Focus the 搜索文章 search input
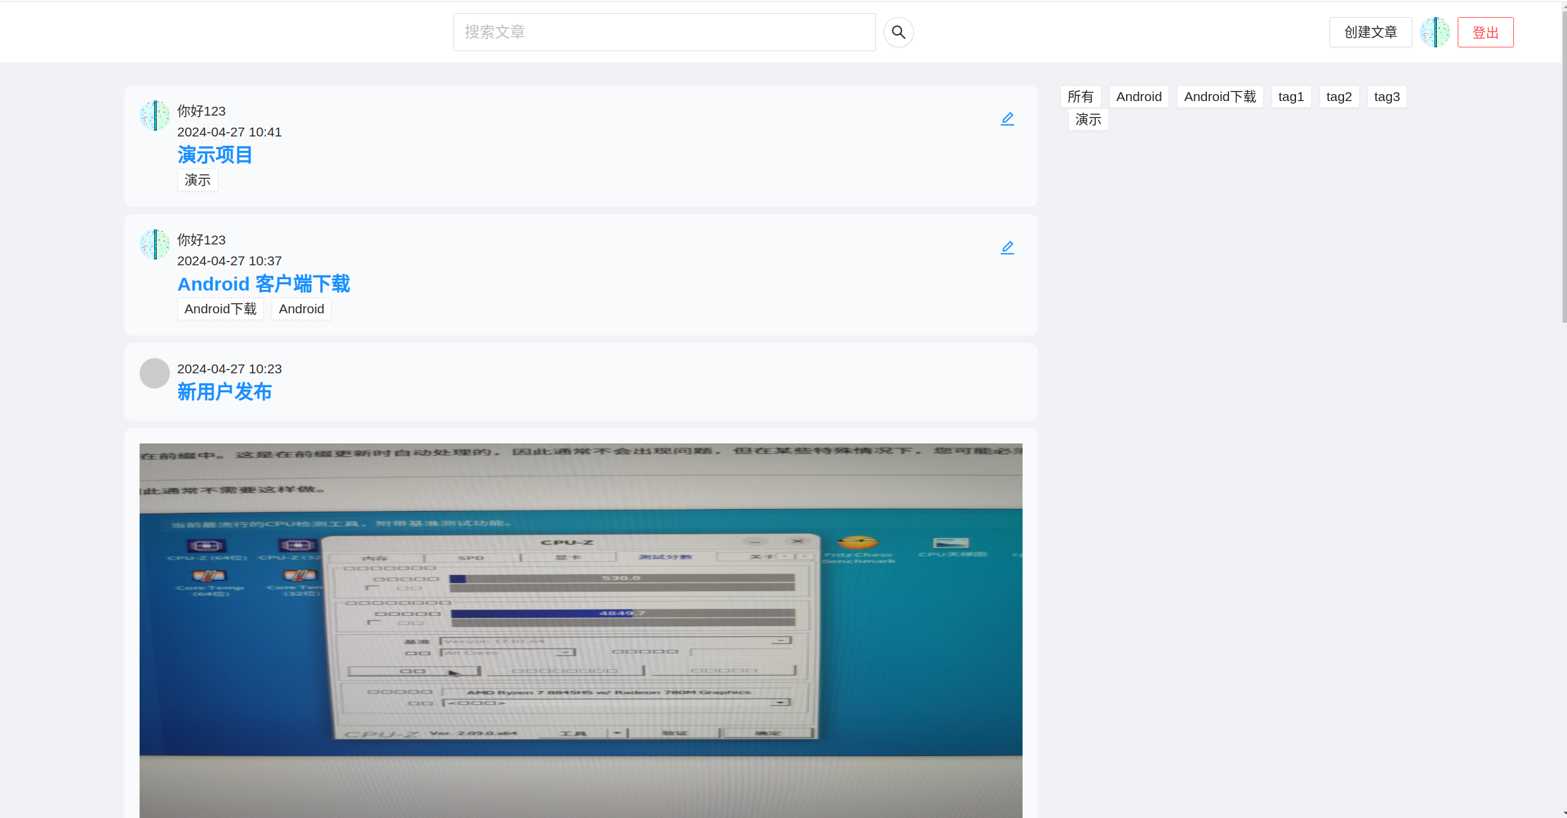 tap(664, 32)
